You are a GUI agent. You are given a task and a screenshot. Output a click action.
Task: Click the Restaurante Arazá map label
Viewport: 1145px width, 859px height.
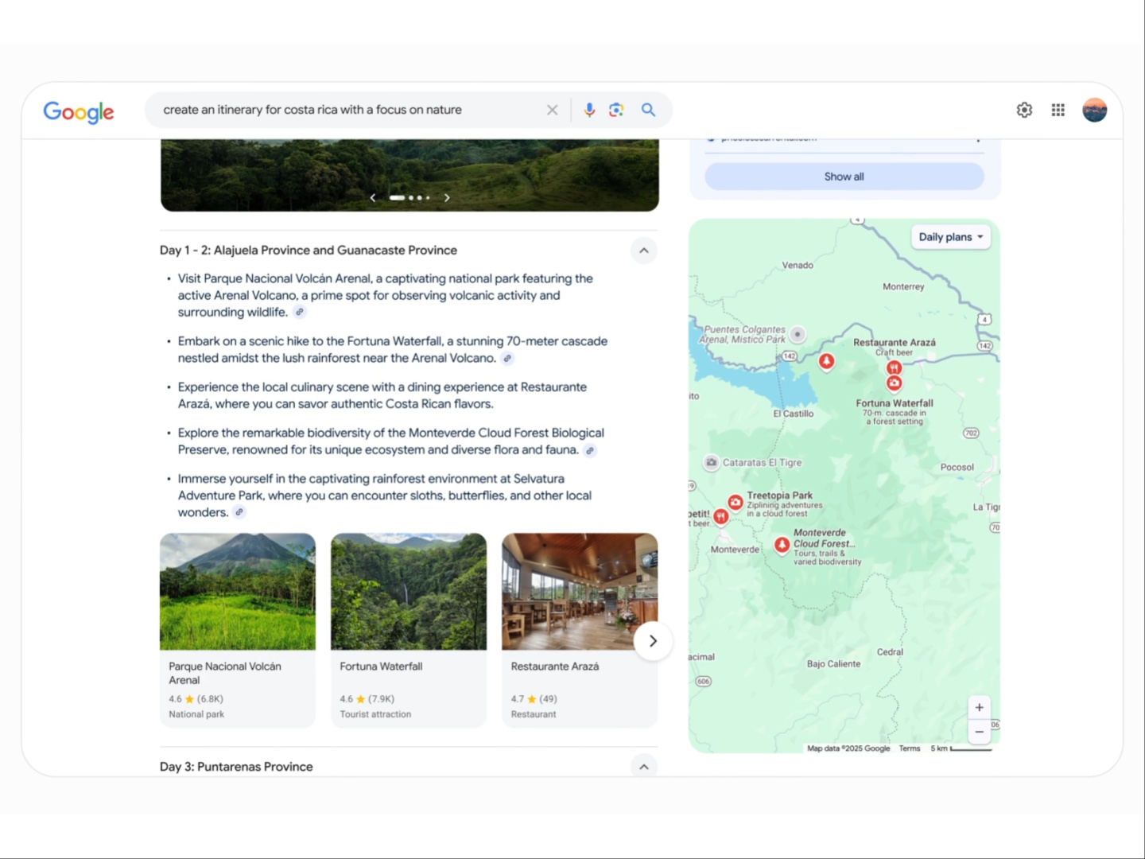click(x=895, y=343)
